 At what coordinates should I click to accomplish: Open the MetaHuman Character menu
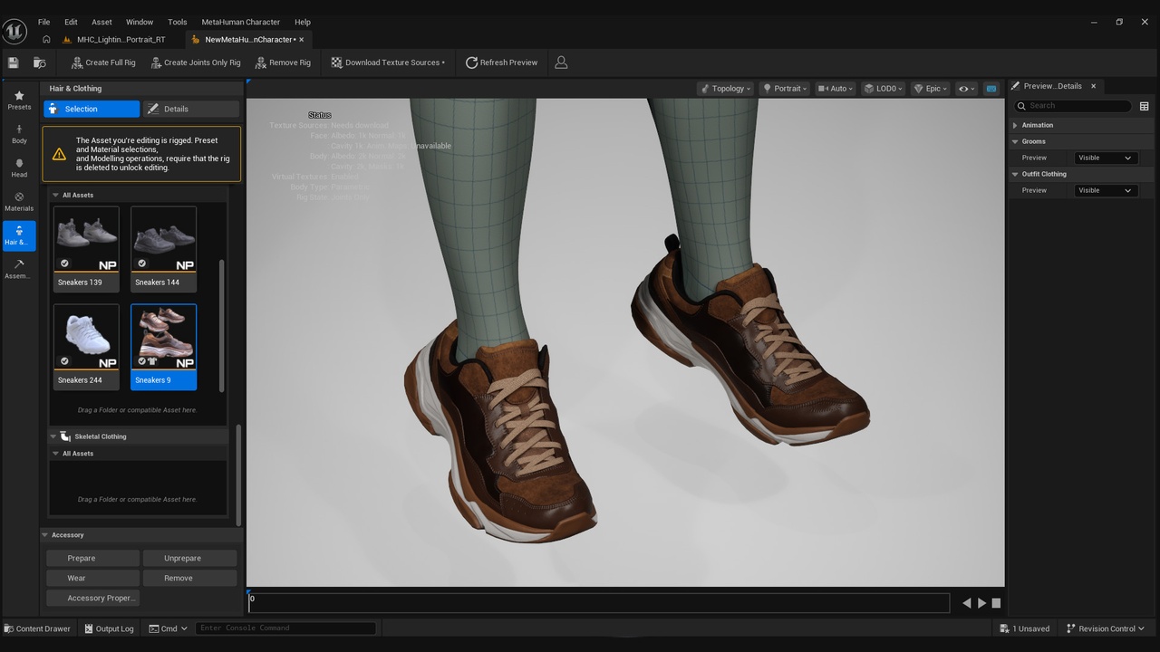coord(241,22)
